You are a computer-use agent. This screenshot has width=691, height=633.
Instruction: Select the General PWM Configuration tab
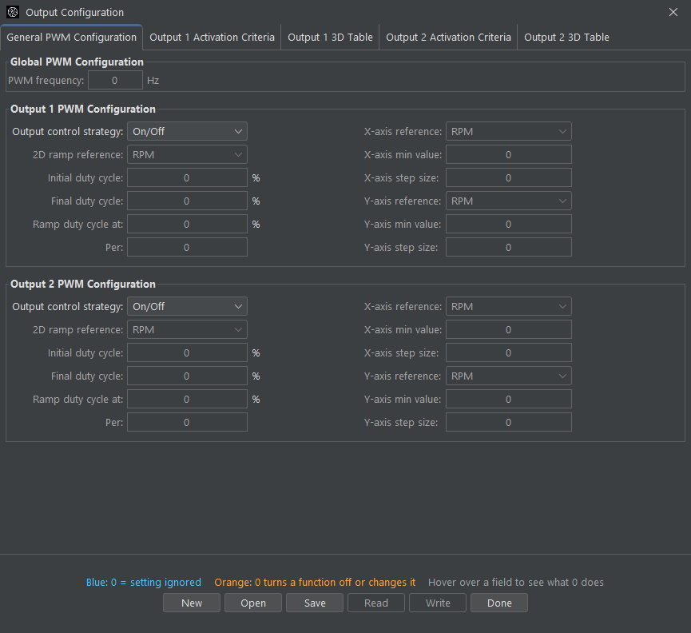pos(71,38)
